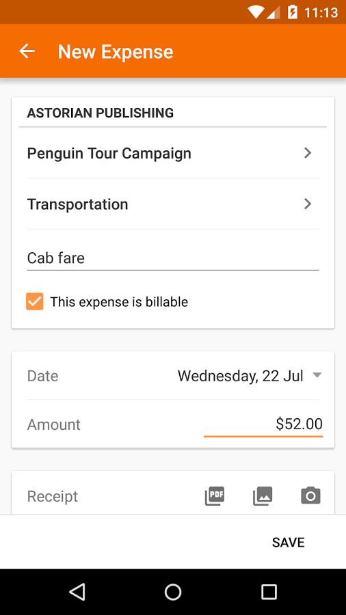Open the date dropdown arrow
The width and height of the screenshot is (346, 615).
(317, 375)
